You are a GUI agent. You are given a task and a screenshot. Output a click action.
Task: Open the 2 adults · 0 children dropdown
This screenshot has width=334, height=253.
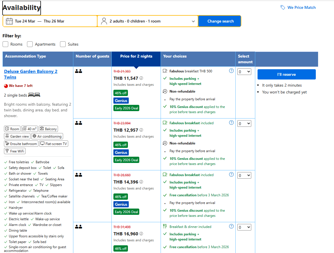(148, 21)
